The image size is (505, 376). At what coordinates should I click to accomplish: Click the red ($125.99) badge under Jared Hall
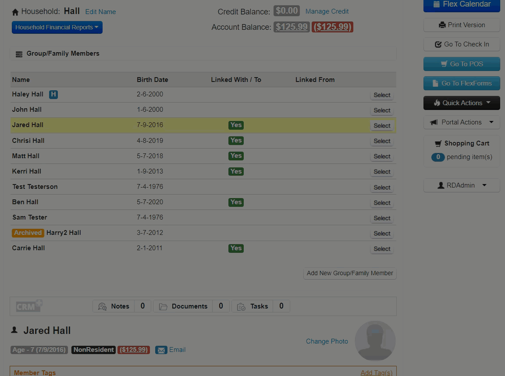tap(134, 350)
